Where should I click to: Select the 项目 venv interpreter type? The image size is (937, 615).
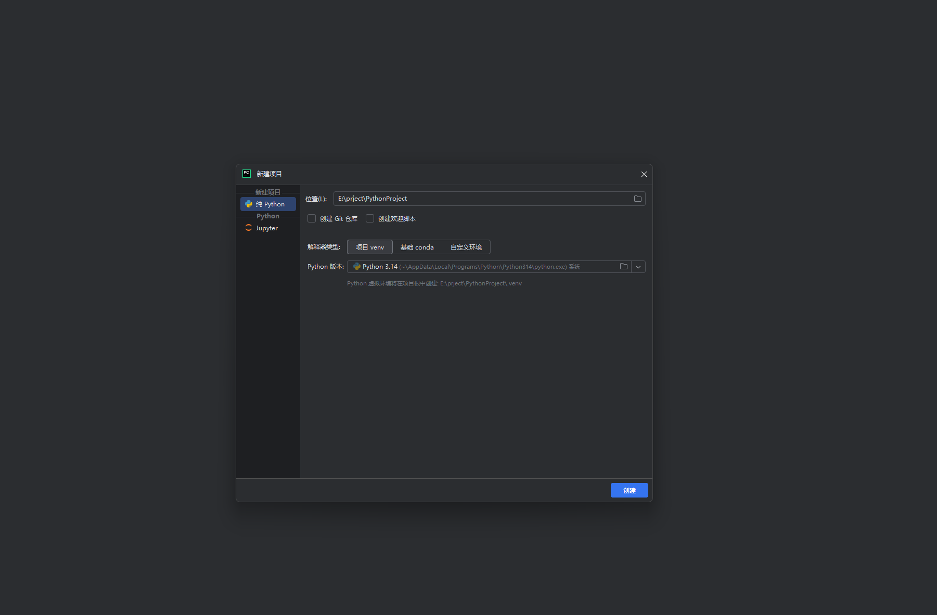coord(369,247)
